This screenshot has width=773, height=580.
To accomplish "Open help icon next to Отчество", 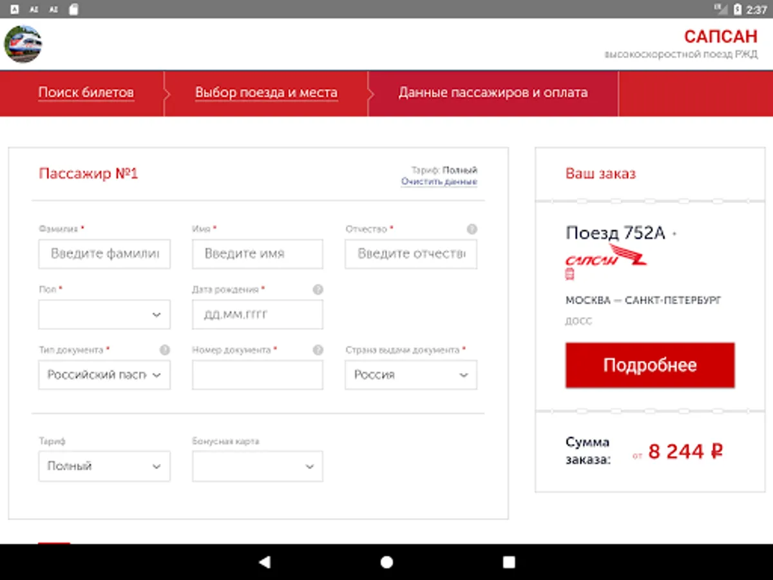I will [472, 229].
